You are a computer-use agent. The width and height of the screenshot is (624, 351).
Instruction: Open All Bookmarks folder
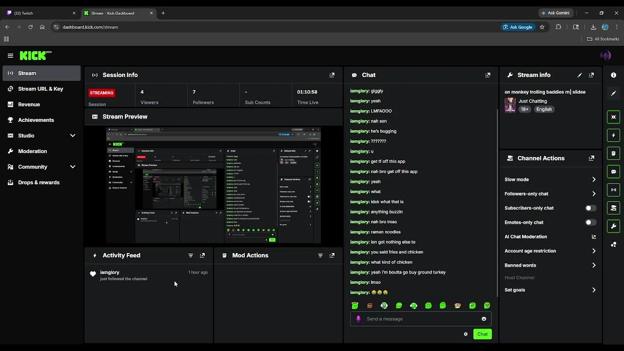tap(603, 39)
